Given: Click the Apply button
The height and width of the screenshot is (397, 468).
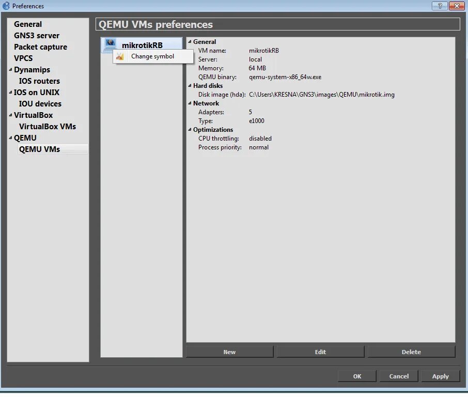Looking at the screenshot, I should pyautogui.click(x=441, y=376).
